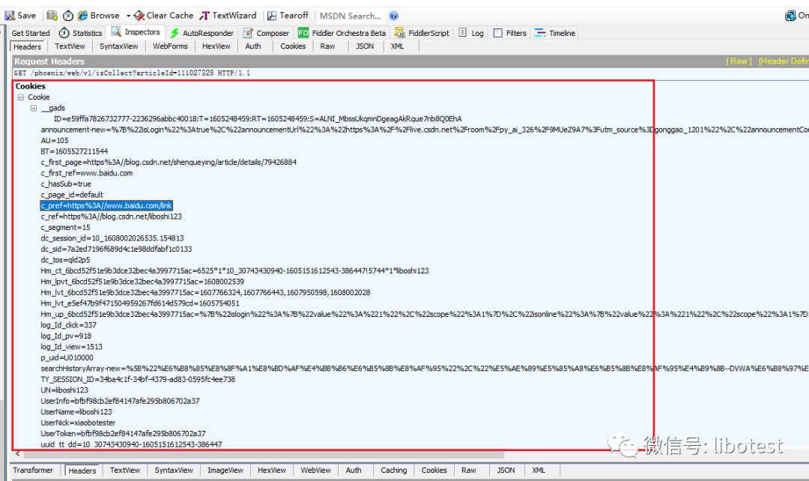Select the p_uid=U010000 cookie row
Image resolution: width=809 pixels, height=481 pixels.
point(67,357)
